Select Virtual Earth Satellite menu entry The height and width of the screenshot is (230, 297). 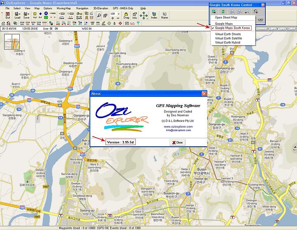229,38
